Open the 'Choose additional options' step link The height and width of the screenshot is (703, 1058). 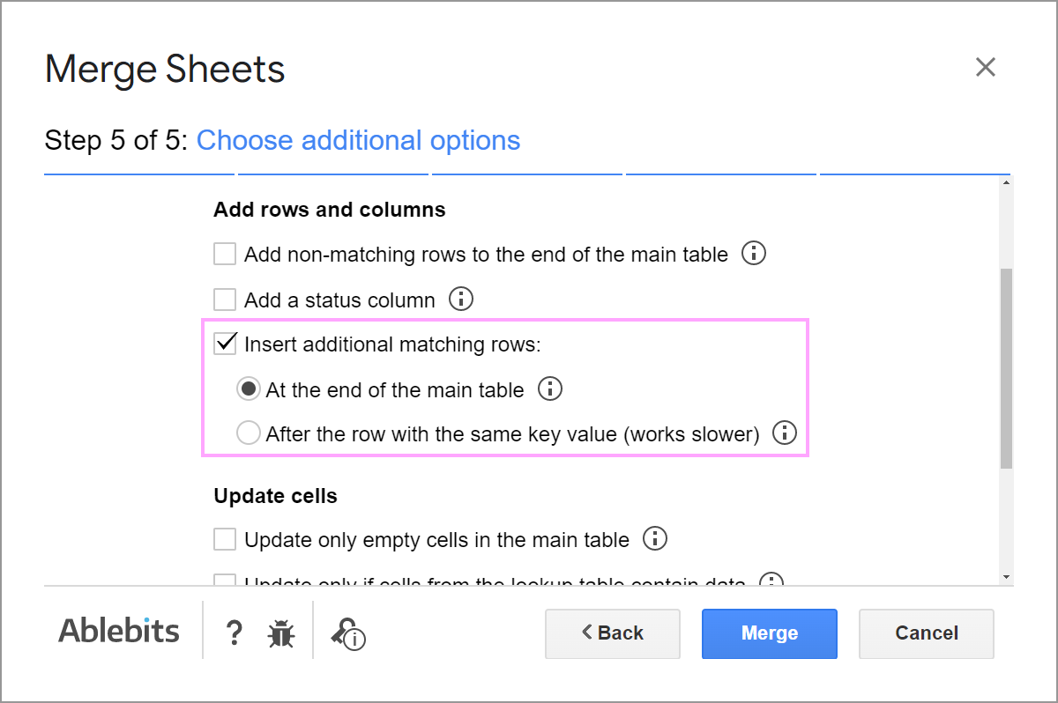[358, 140]
